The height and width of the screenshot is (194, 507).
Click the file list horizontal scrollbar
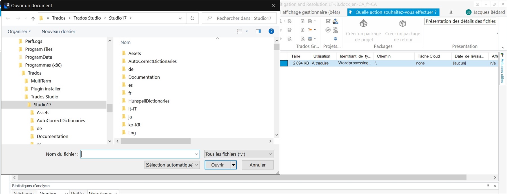point(155,141)
